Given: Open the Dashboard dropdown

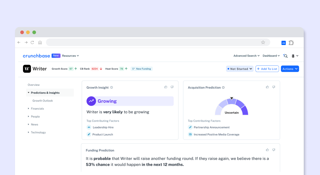Looking at the screenshot, I should click(x=271, y=56).
